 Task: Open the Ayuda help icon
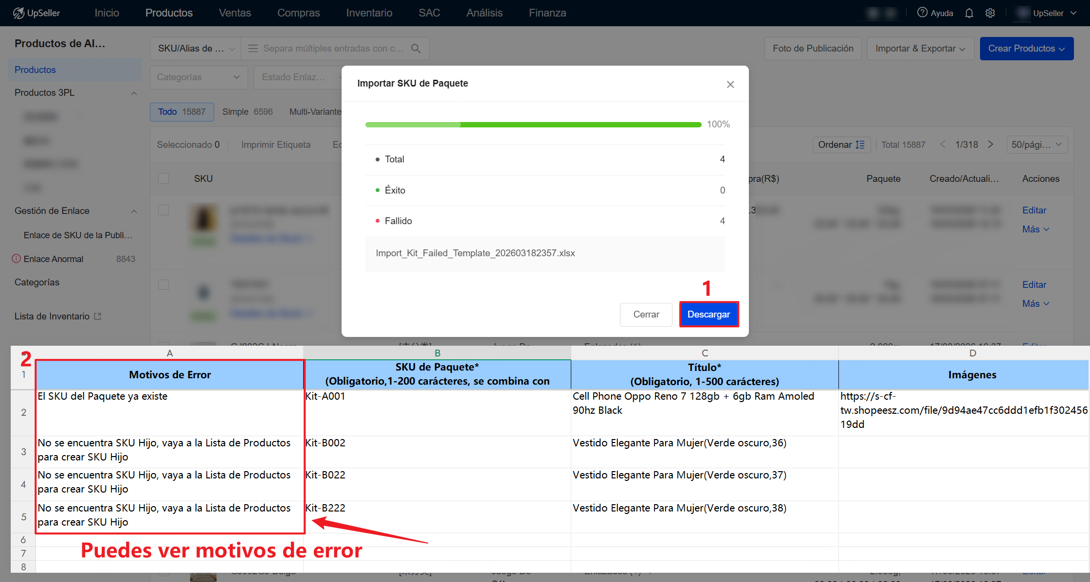[922, 13]
